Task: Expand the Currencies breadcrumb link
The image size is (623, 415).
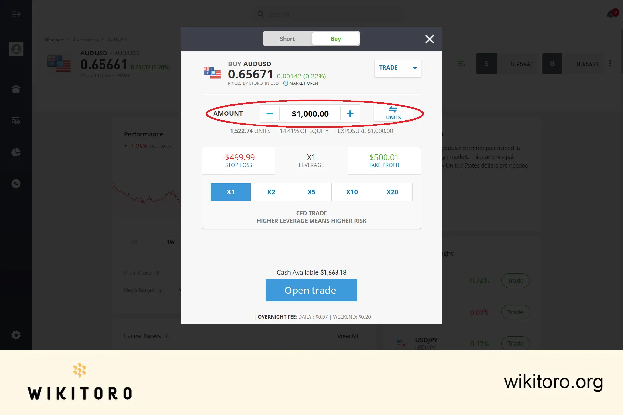Action: point(85,39)
